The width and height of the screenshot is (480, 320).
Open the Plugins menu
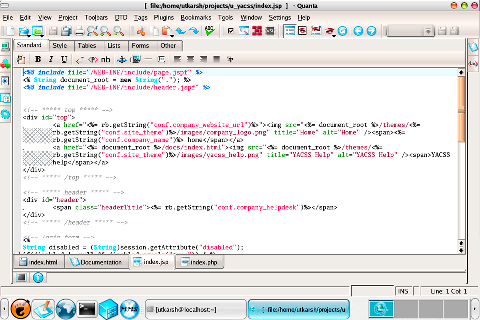click(164, 17)
